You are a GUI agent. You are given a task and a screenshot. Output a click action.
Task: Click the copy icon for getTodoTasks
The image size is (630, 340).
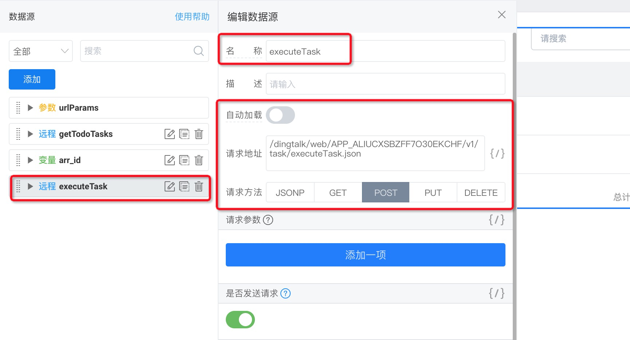click(184, 134)
